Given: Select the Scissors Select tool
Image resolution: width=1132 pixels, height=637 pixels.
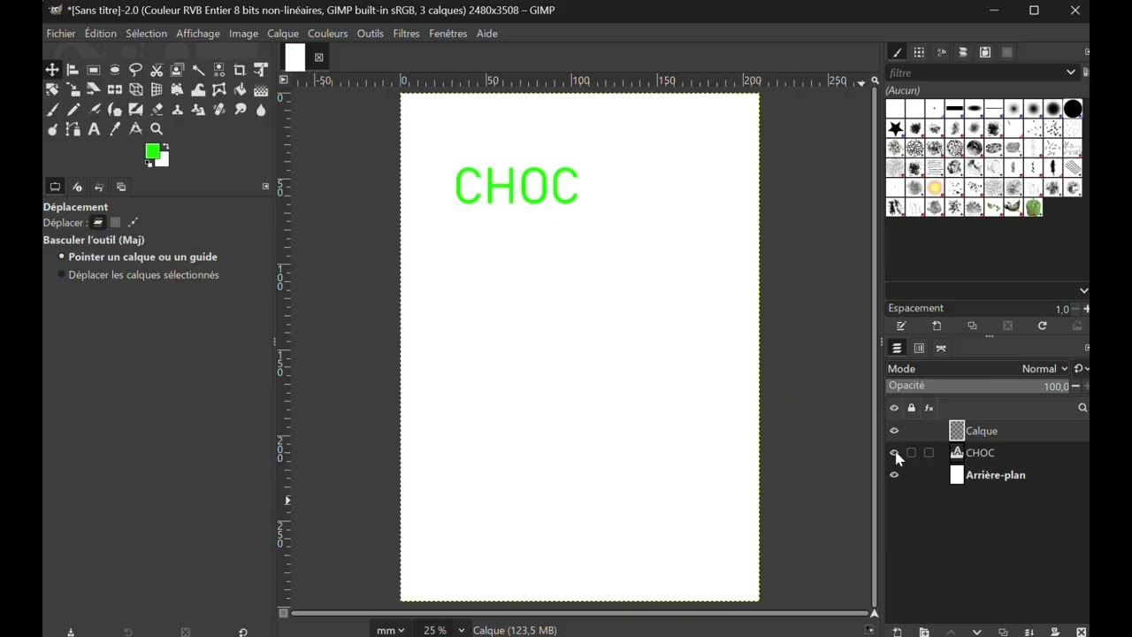Looking at the screenshot, I should pyautogui.click(x=157, y=70).
